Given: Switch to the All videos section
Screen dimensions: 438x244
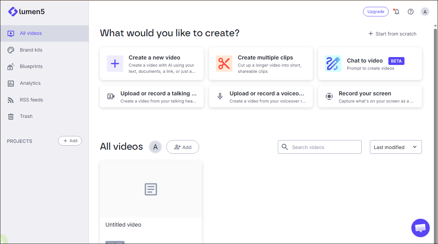Looking at the screenshot, I should point(31,33).
